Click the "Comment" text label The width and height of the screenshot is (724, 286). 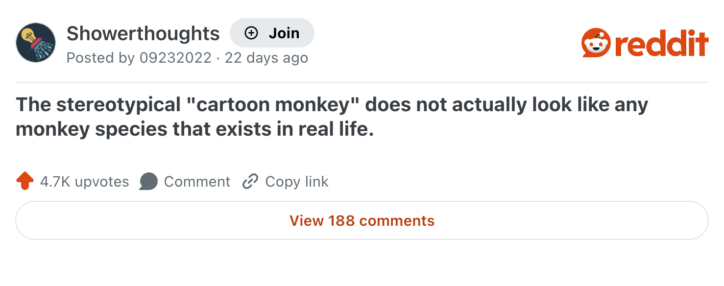tap(197, 182)
